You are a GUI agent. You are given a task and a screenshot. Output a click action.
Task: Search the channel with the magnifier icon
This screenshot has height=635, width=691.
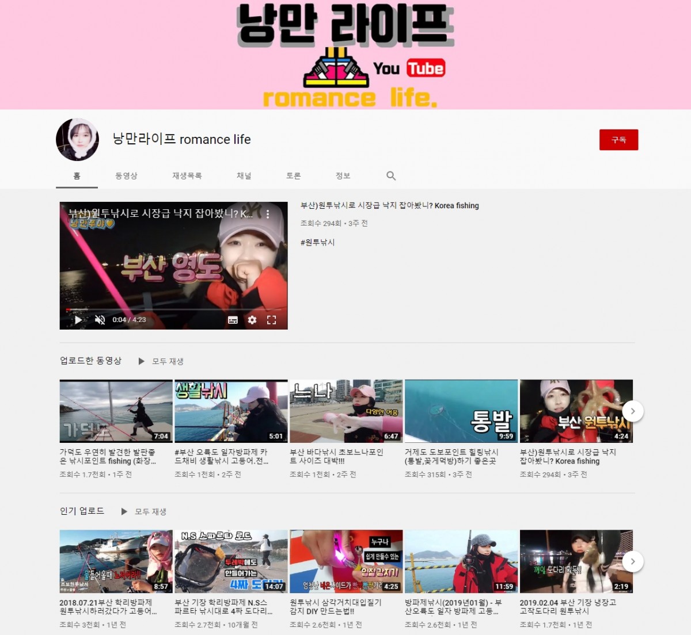tap(391, 176)
